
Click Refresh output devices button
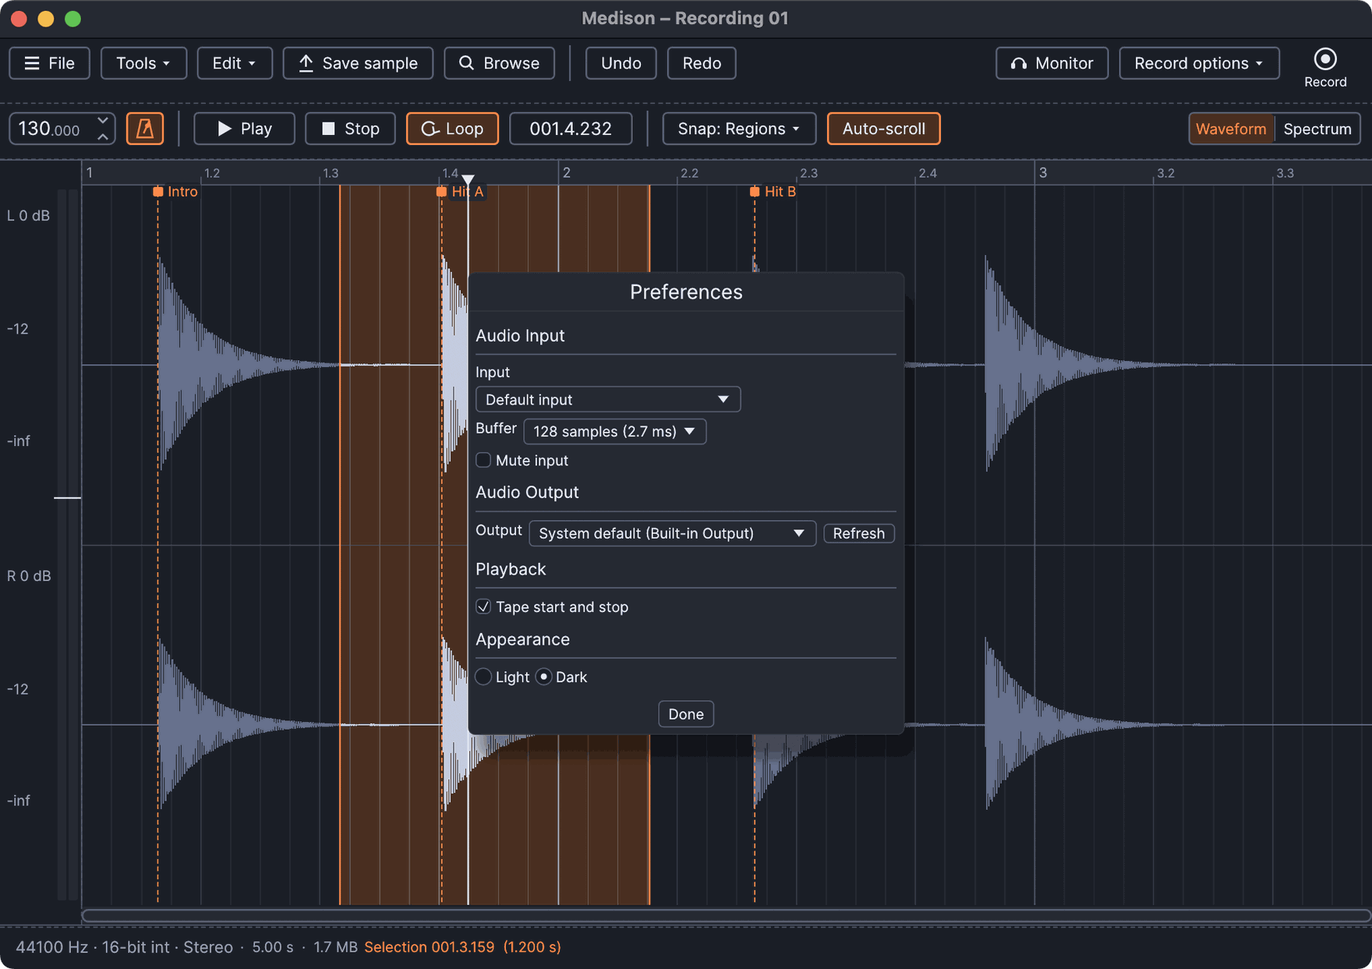[x=859, y=533]
